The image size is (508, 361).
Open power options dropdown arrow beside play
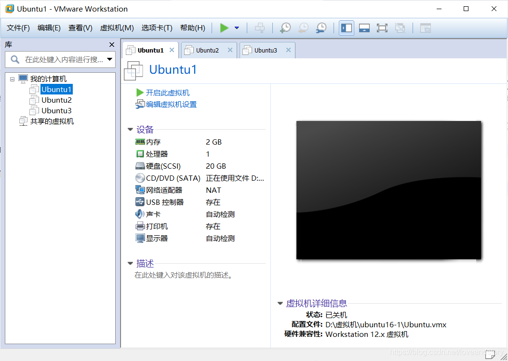[x=237, y=28]
